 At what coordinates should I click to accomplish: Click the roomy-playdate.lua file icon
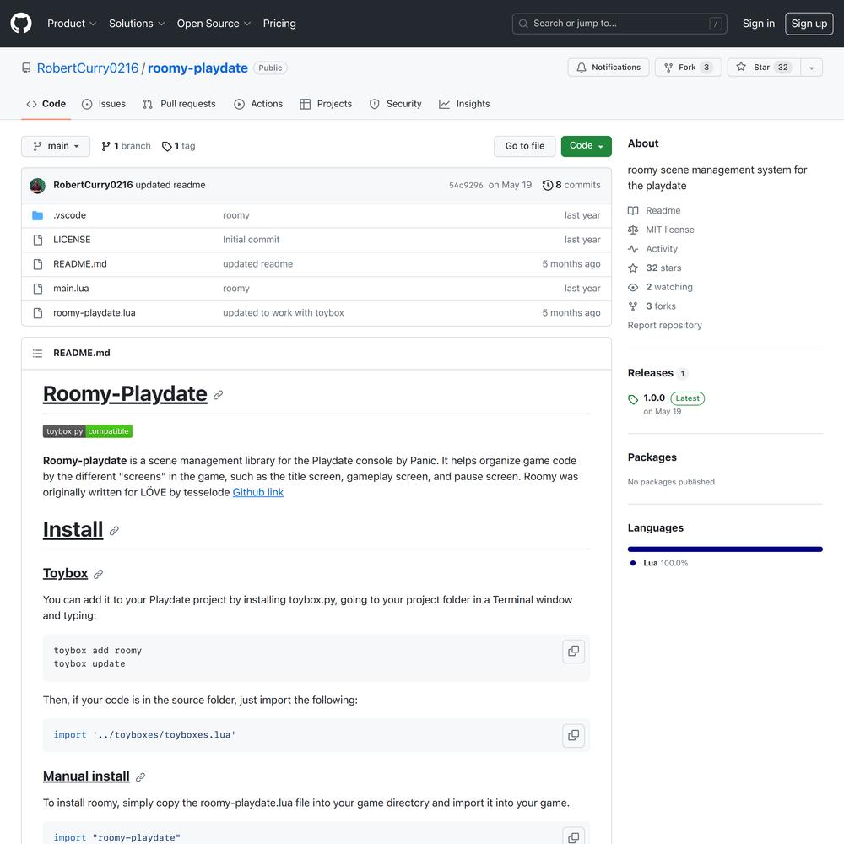click(38, 313)
